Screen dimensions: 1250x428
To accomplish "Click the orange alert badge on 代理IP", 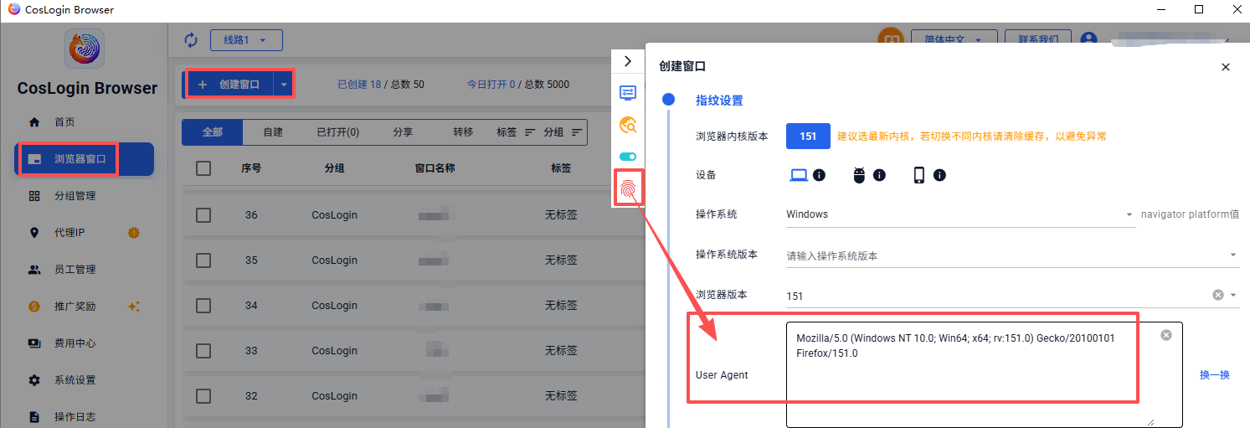I will tap(133, 232).
